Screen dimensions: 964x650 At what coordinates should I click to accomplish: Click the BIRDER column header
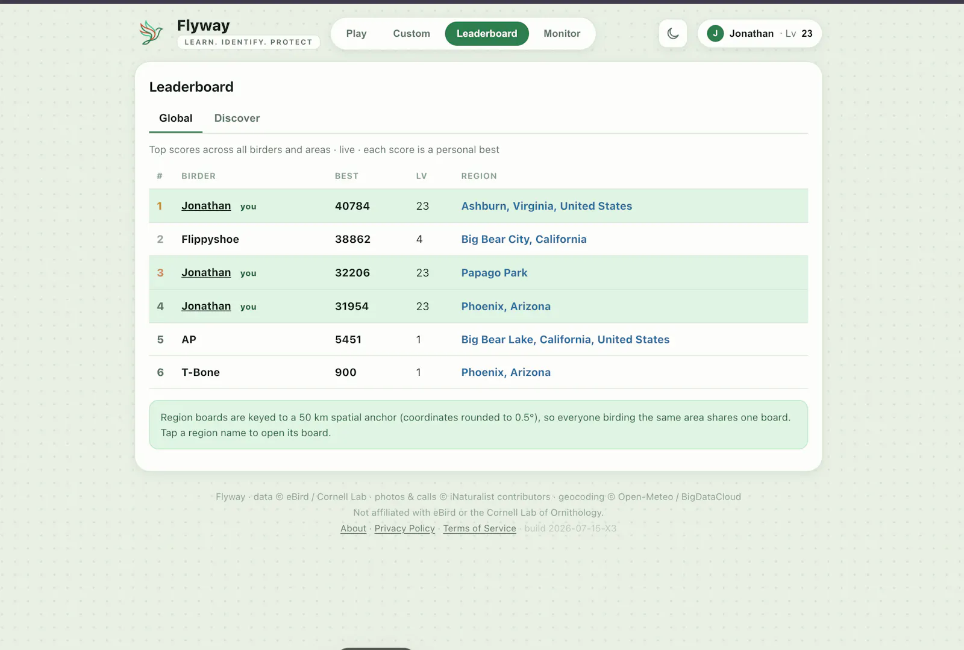click(x=198, y=176)
